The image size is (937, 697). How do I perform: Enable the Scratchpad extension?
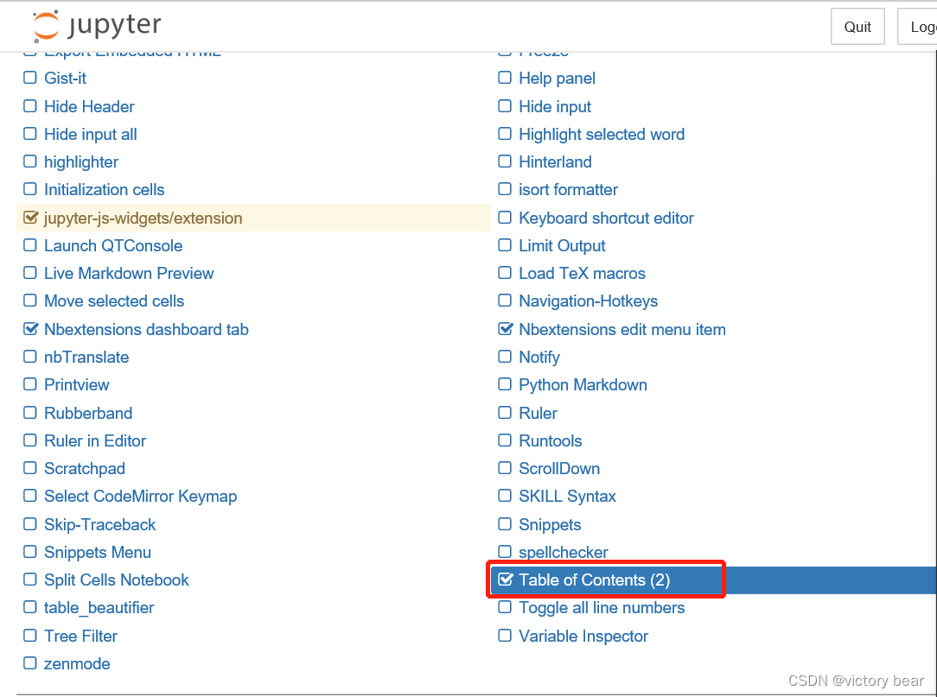30,468
